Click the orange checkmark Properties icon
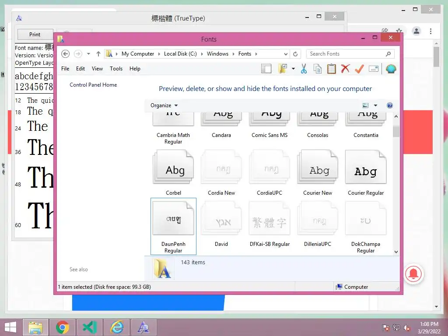This screenshot has width=448, height=336. coord(359,69)
